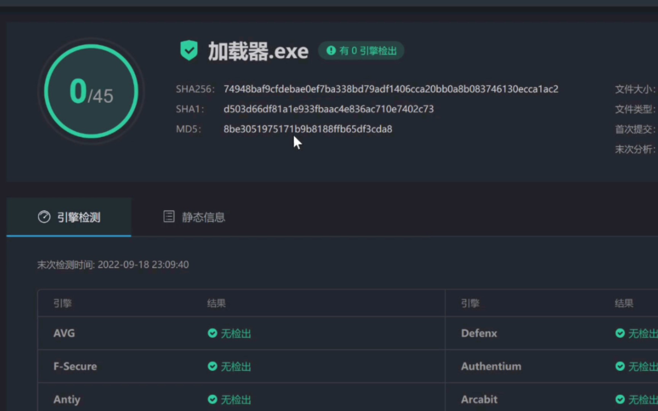Click the gauge icon on 引擎检测 tab
Screen dimensions: 658x411
click(x=44, y=217)
